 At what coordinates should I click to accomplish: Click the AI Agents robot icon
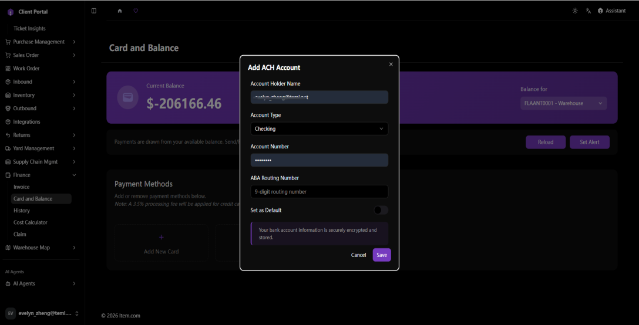8,283
